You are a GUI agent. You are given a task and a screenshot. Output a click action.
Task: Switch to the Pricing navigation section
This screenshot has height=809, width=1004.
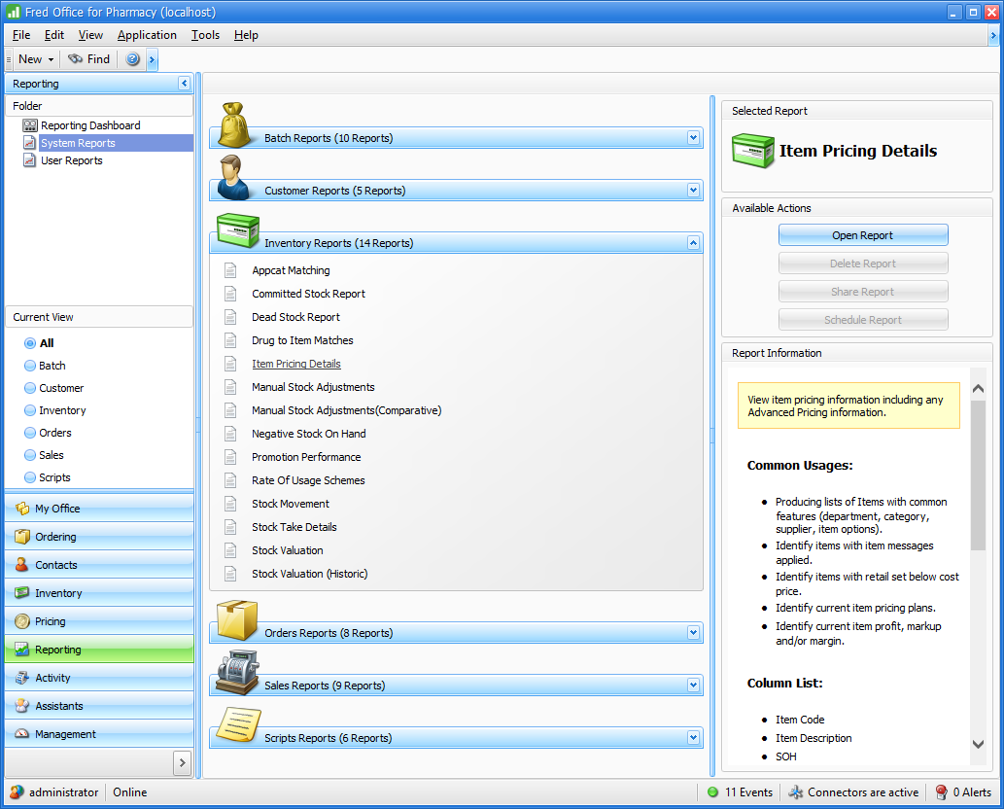coord(51,621)
